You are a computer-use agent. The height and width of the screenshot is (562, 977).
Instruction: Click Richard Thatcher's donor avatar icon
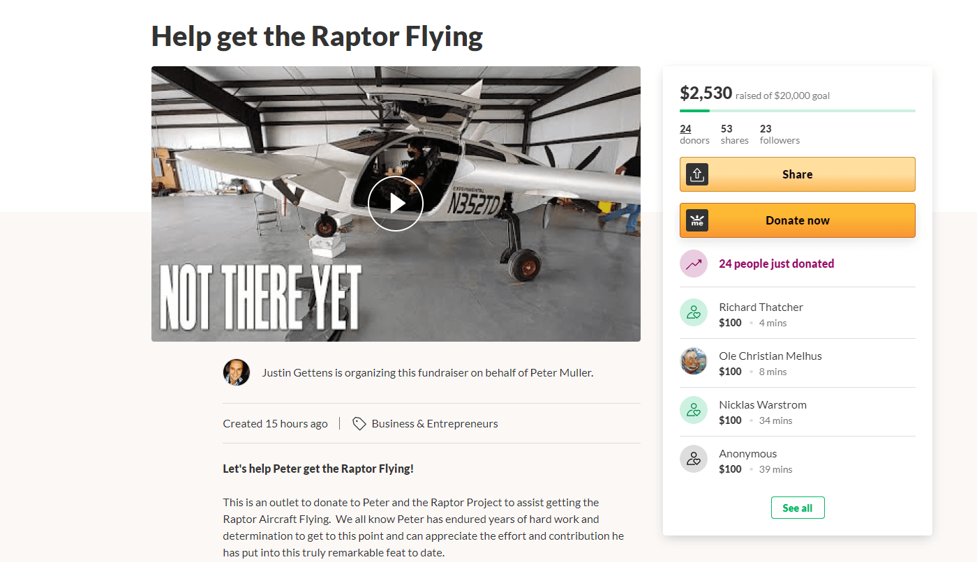pos(694,312)
